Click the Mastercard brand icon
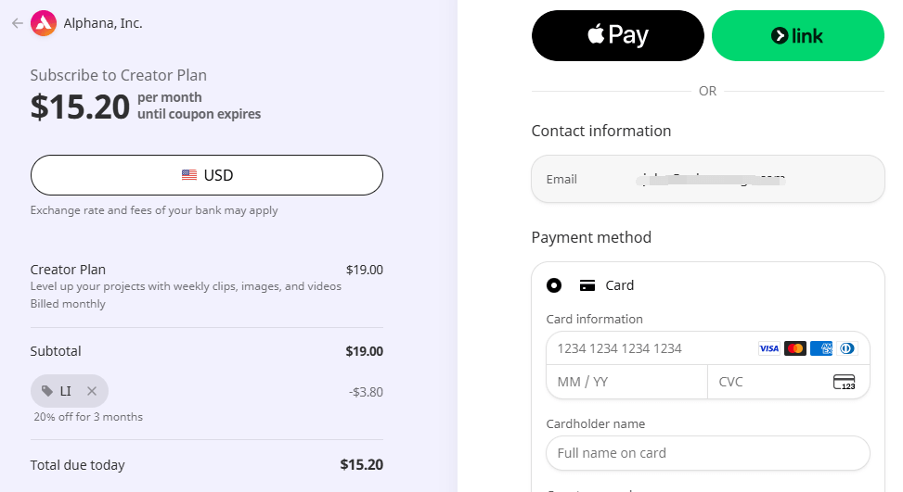The image size is (903, 492). 795,348
